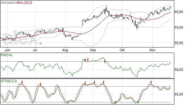Click the June red arrow in stochastic panel
Viewport: 187px width, 105px height.
point(22,82)
